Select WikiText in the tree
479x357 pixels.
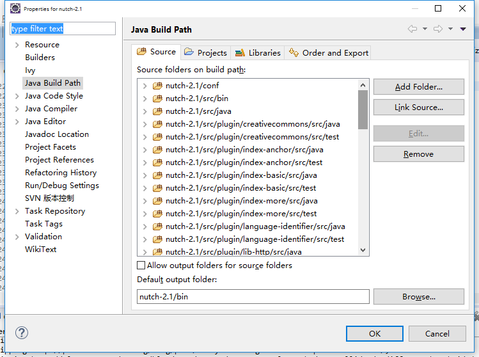41,250
